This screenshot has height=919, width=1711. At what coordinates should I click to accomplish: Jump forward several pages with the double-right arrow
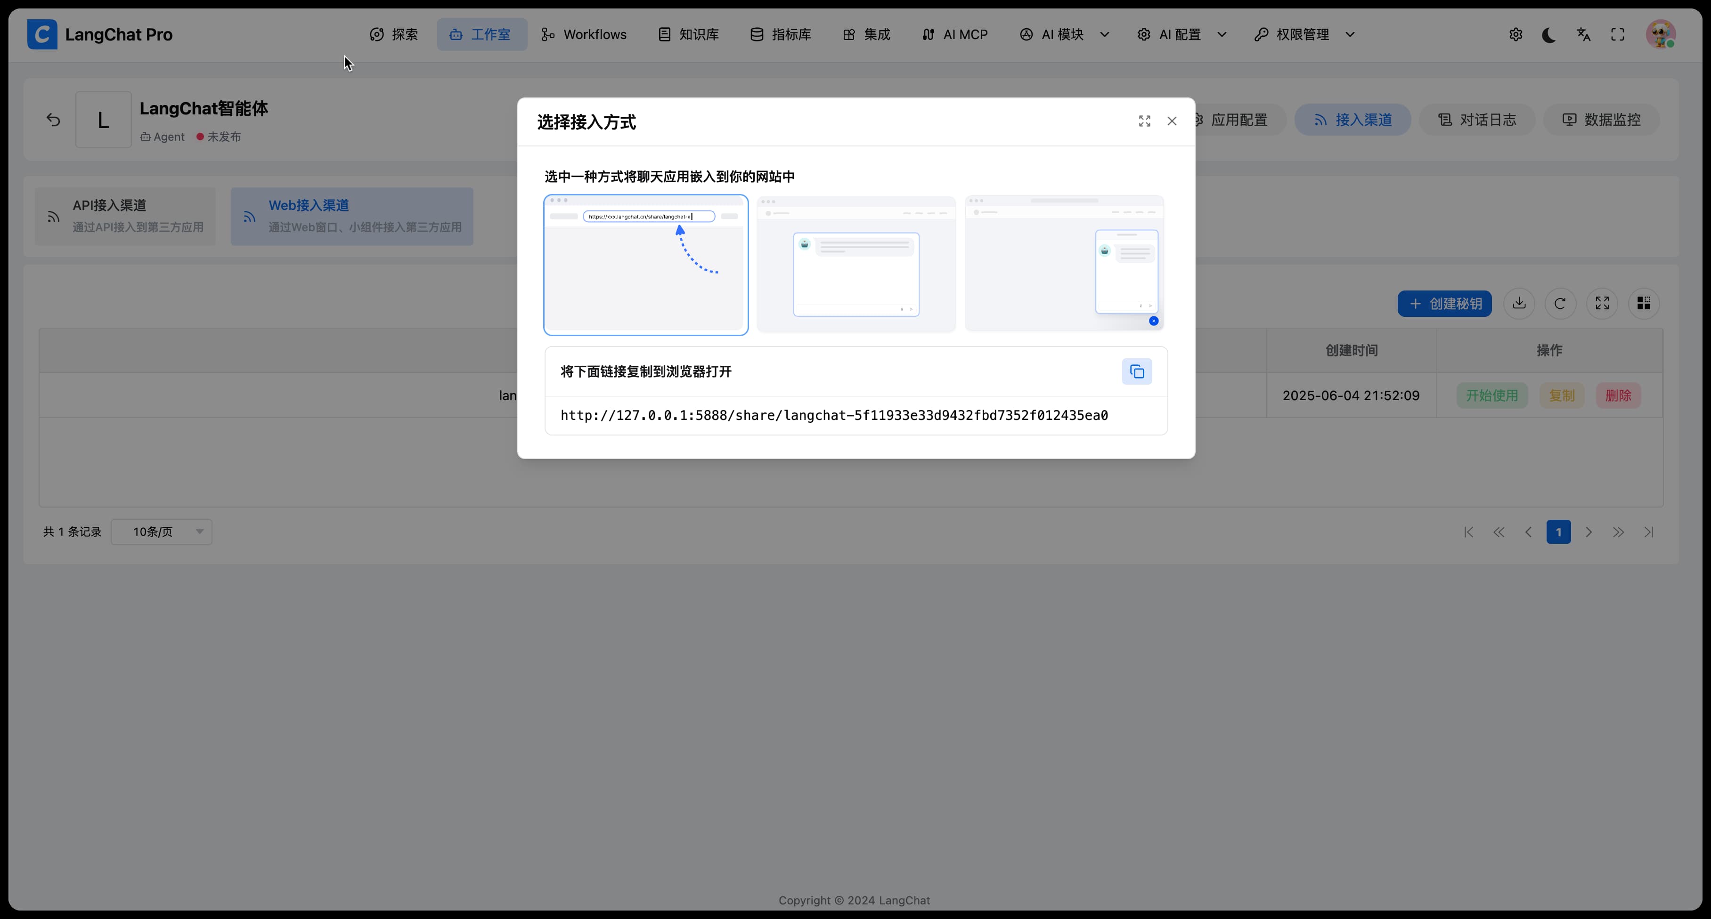point(1618,532)
